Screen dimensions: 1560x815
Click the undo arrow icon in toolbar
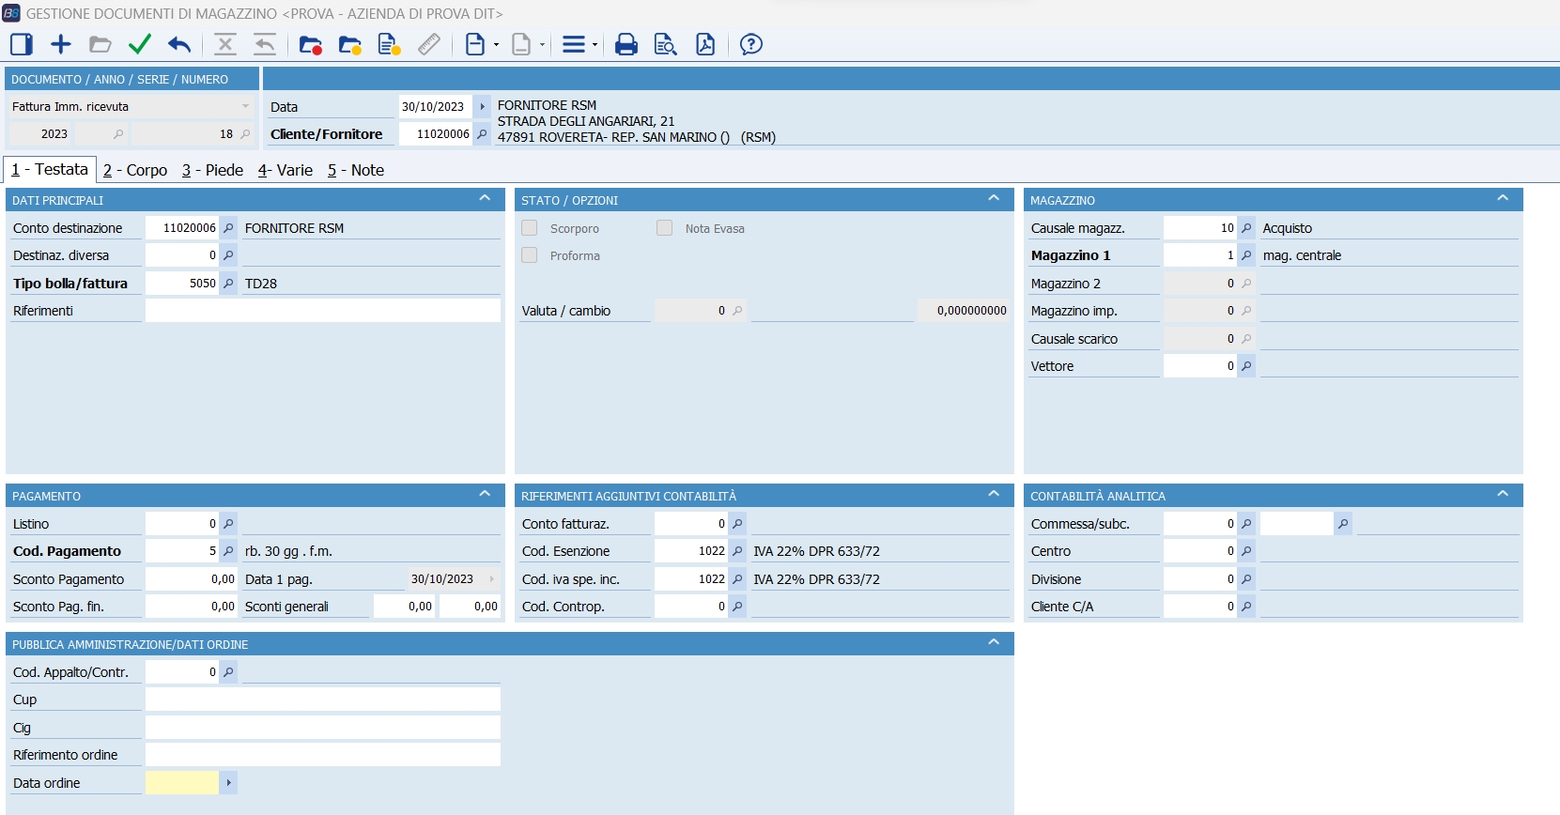tap(179, 44)
